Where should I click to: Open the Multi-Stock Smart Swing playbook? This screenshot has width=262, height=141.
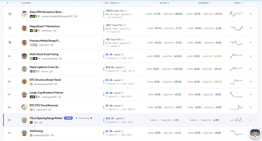[44, 54]
